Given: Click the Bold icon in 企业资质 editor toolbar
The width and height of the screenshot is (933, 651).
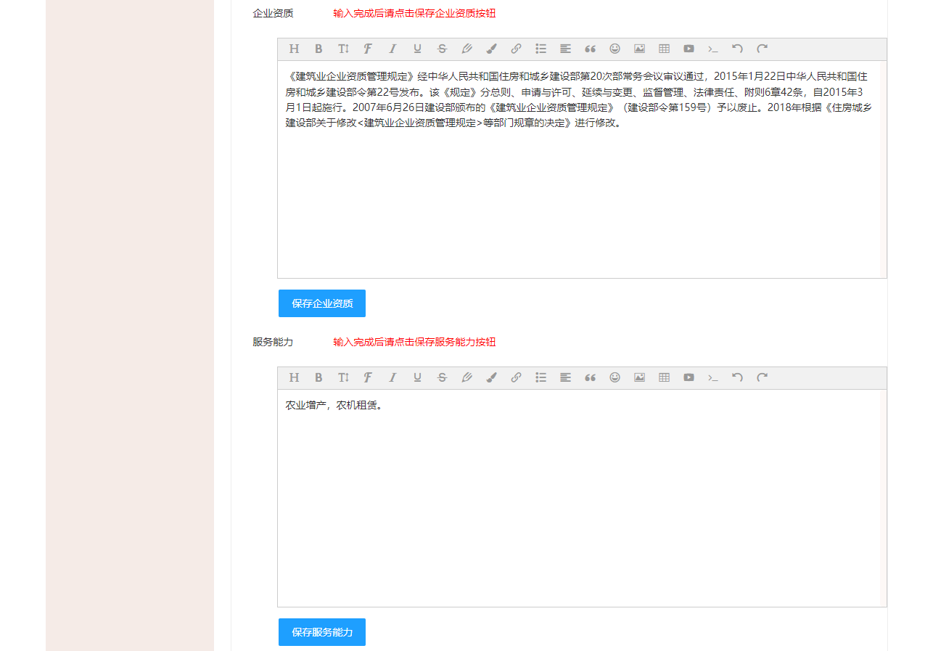Looking at the screenshot, I should pos(318,49).
